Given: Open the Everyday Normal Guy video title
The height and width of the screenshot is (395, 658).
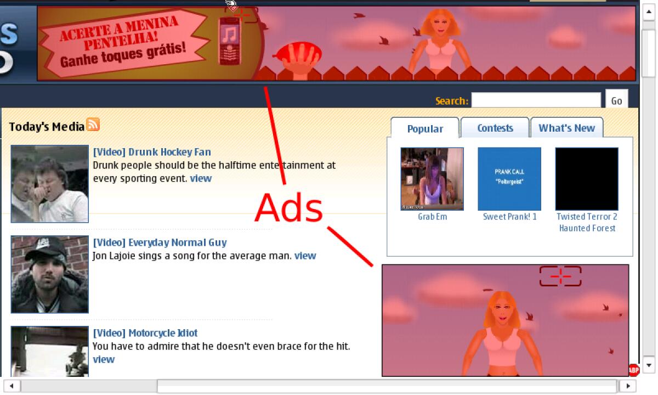Looking at the screenshot, I should [160, 242].
